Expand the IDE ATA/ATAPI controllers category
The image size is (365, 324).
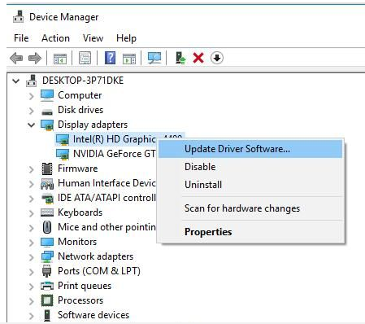32,199
